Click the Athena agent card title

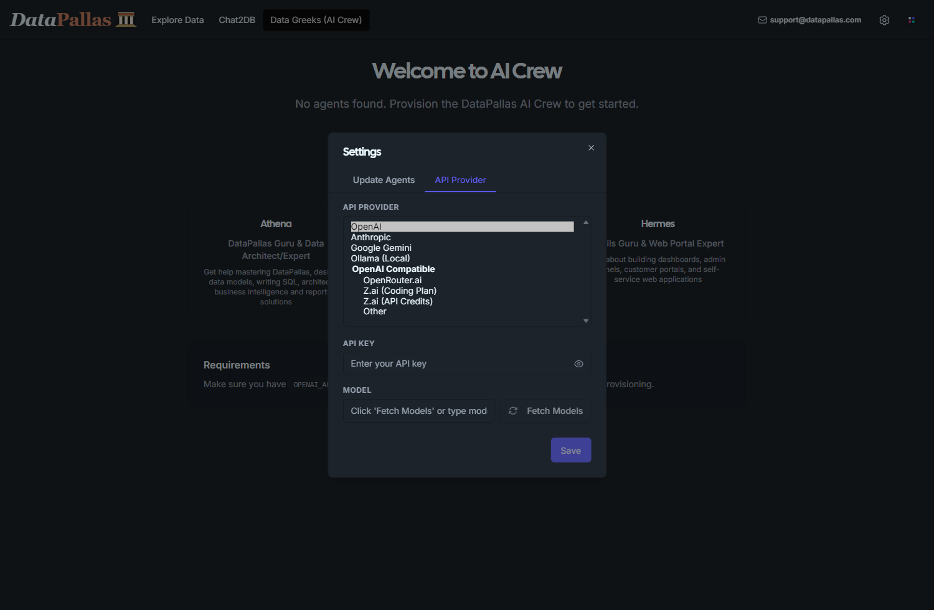tap(276, 223)
